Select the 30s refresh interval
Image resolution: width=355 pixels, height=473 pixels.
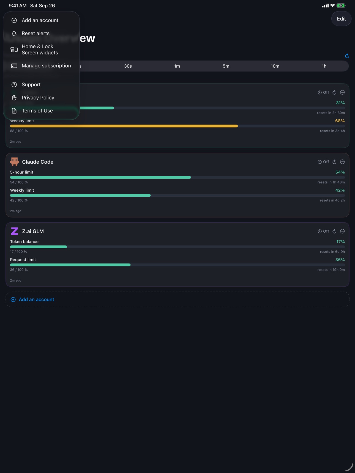click(128, 66)
